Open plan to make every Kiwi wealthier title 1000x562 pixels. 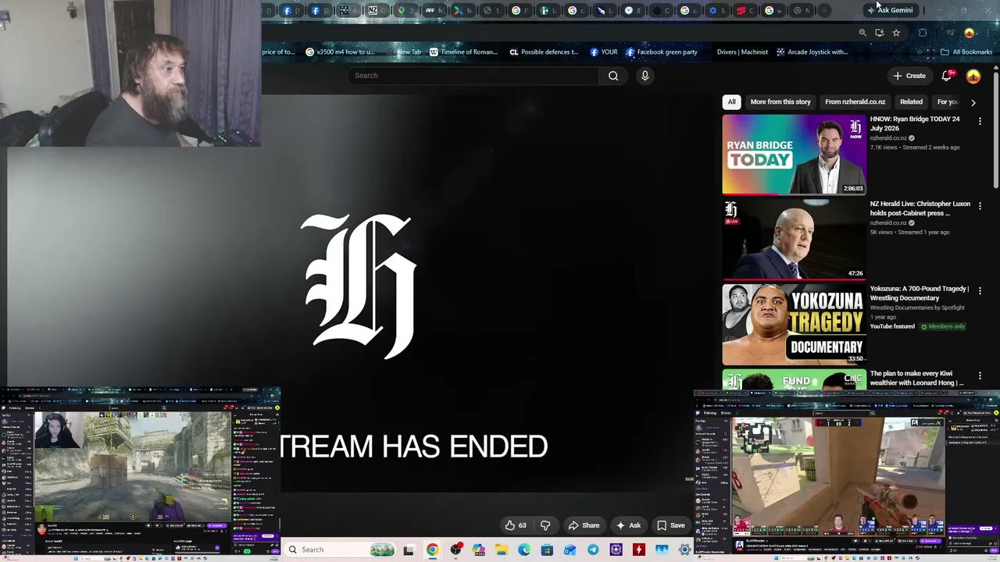pos(916,378)
